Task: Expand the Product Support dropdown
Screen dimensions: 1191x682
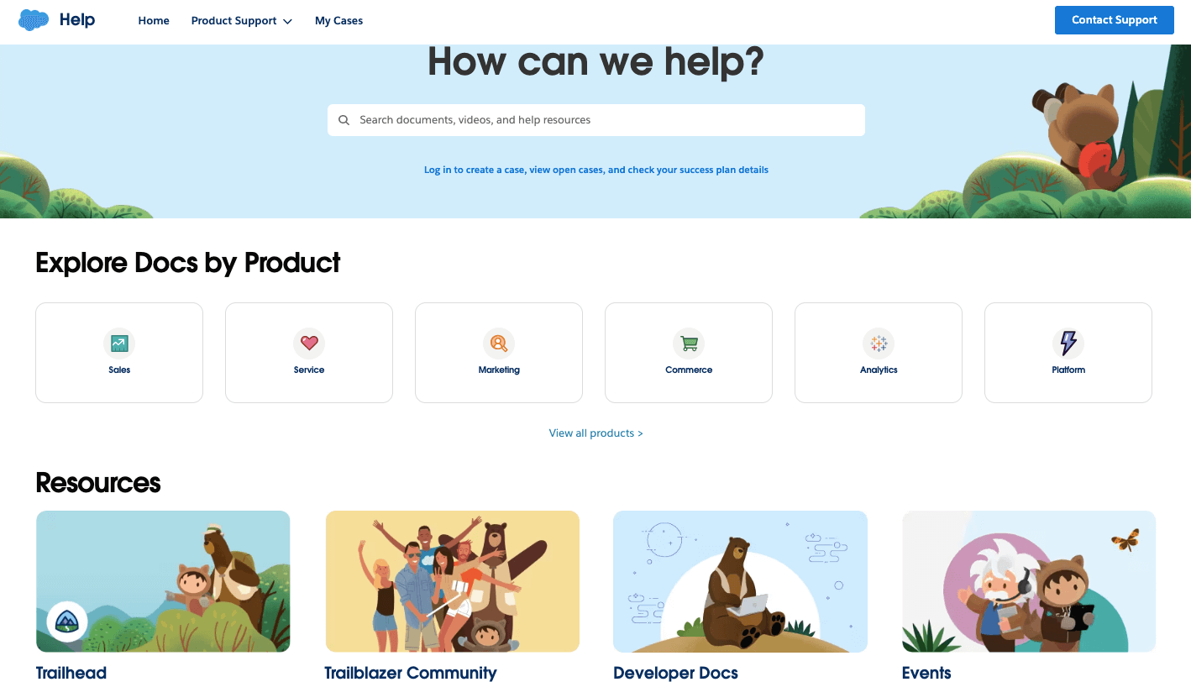Action: (x=242, y=21)
